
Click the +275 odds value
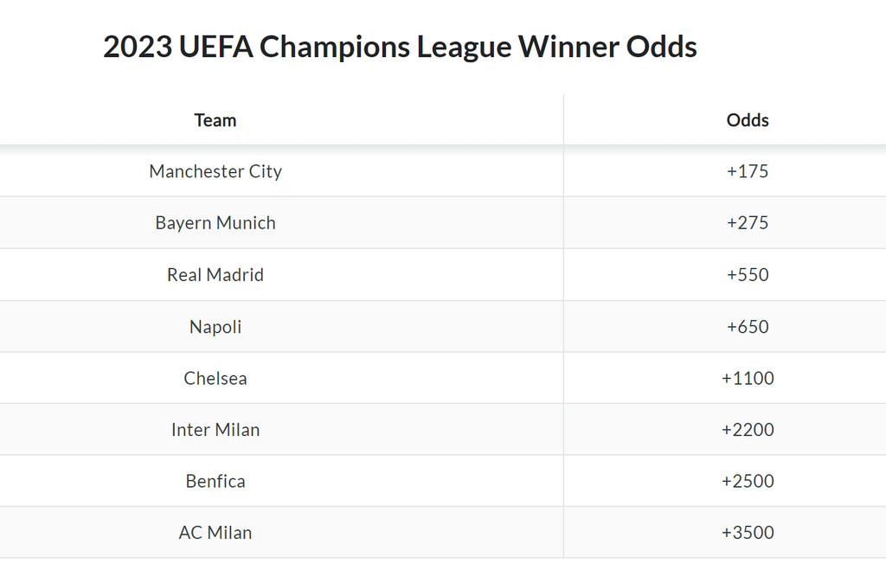[x=748, y=223]
